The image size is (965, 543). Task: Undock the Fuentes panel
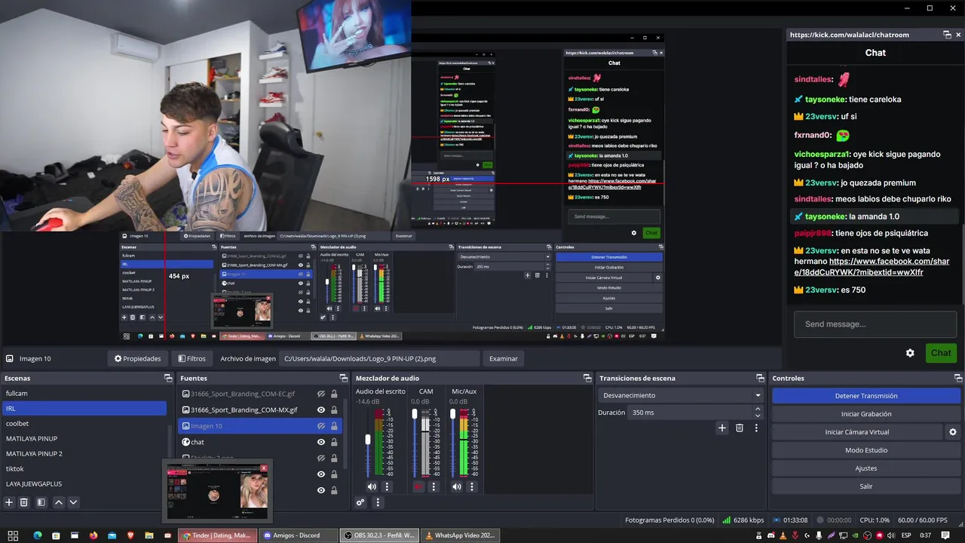coord(344,378)
